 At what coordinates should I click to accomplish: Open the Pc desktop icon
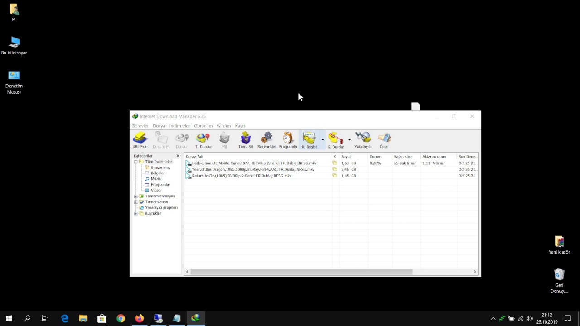pos(14,13)
